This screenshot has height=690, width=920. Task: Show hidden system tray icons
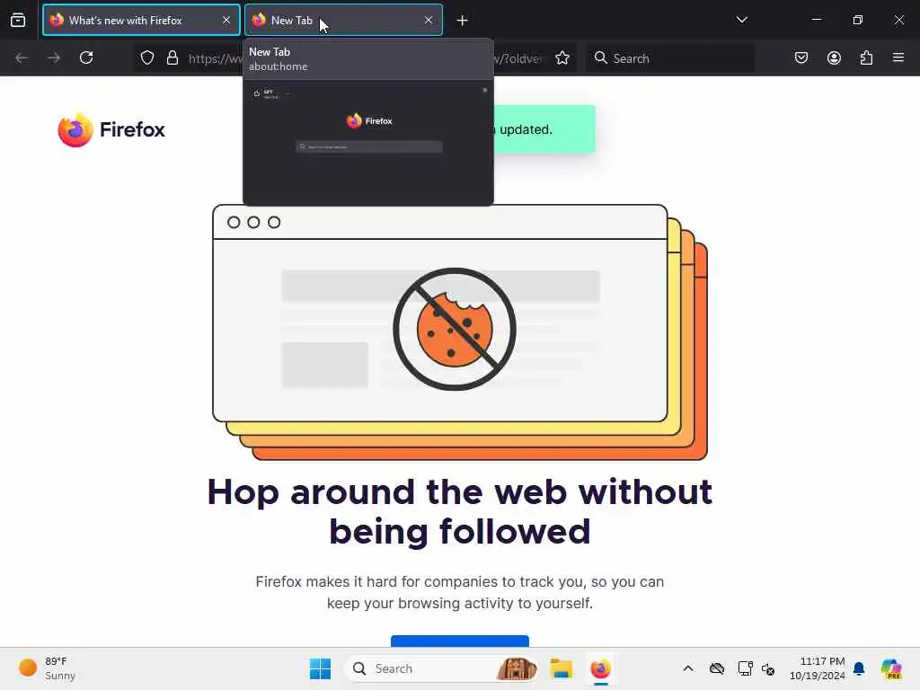688,668
